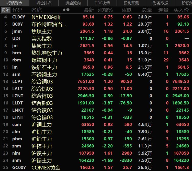The height and width of the screenshot is (171, 192).
Task: Click the 初始 reset button
Action: [5, 10]
